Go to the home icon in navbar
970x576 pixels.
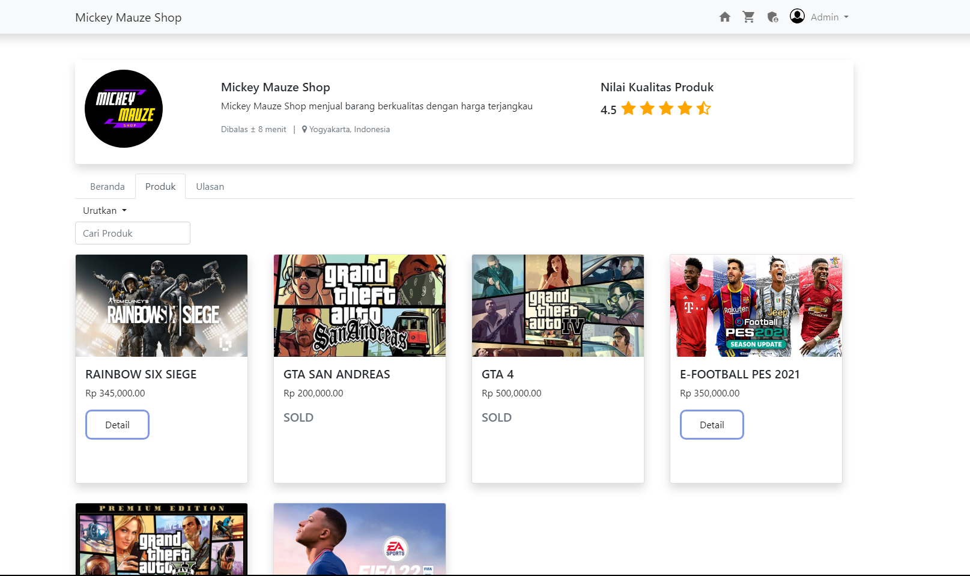pos(725,17)
